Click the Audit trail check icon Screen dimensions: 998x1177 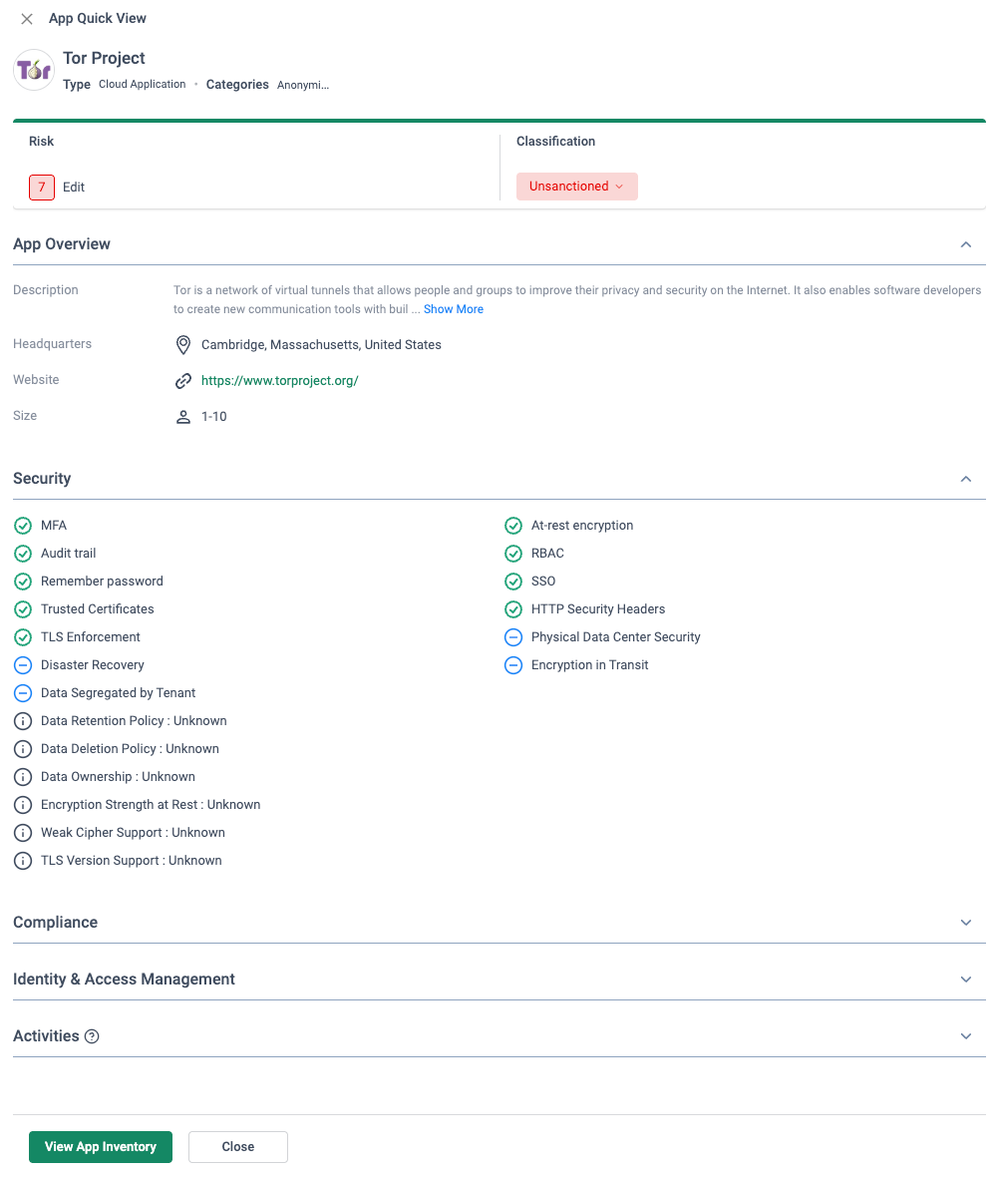click(23, 554)
